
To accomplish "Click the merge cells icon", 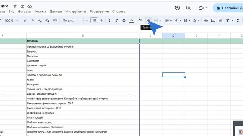I will [x=156, y=20].
